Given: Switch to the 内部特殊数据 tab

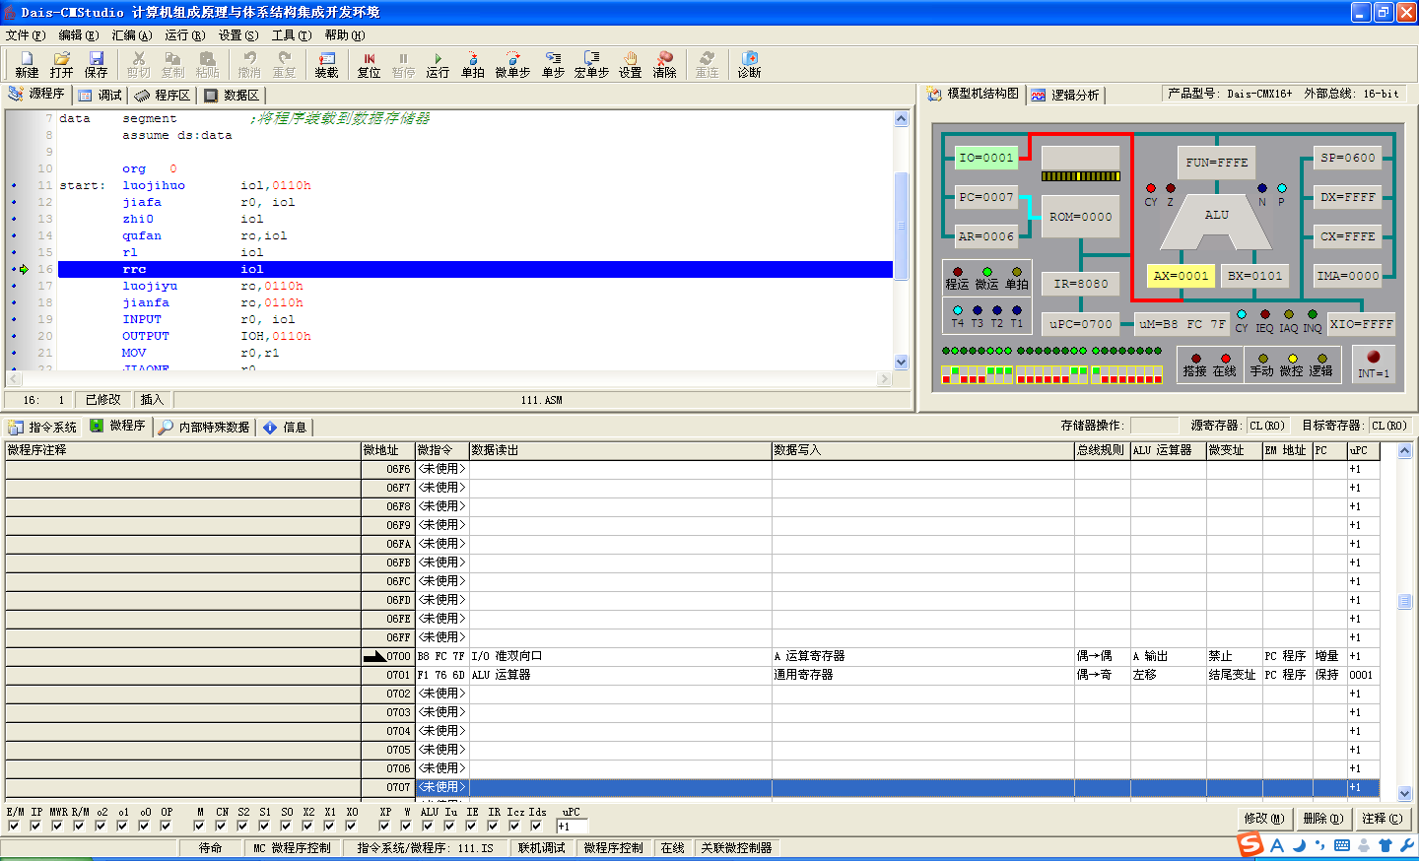Looking at the screenshot, I should click(x=204, y=427).
